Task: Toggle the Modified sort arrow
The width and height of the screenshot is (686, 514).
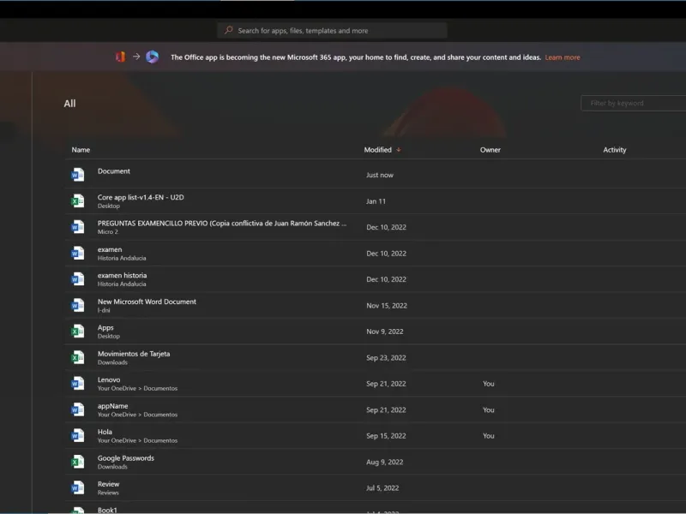Action: click(399, 149)
